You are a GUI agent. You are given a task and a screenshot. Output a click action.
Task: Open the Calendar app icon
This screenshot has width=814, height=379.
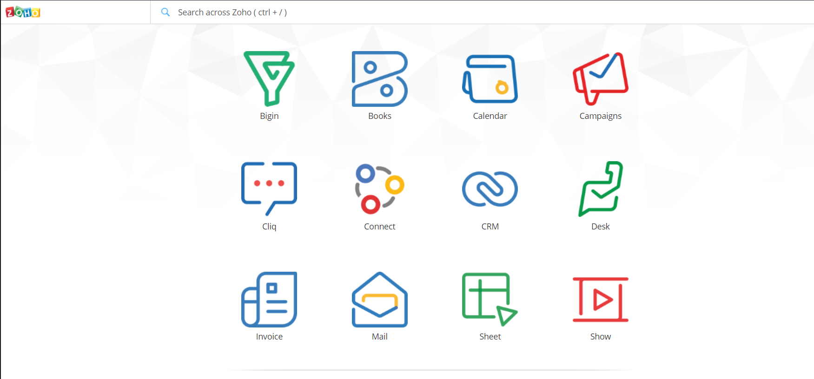pos(490,78)
